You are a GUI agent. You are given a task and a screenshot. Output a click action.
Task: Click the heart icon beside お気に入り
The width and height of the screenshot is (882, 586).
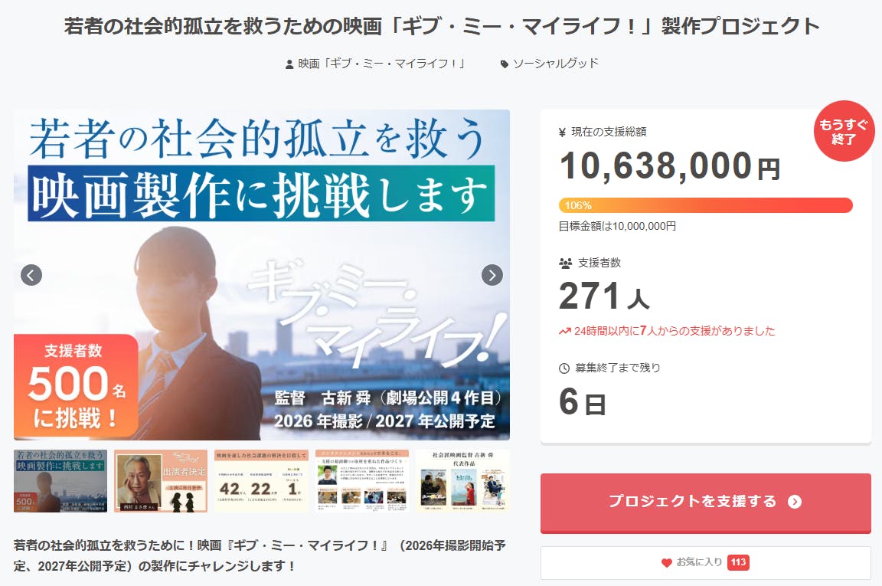click(666, 563)
